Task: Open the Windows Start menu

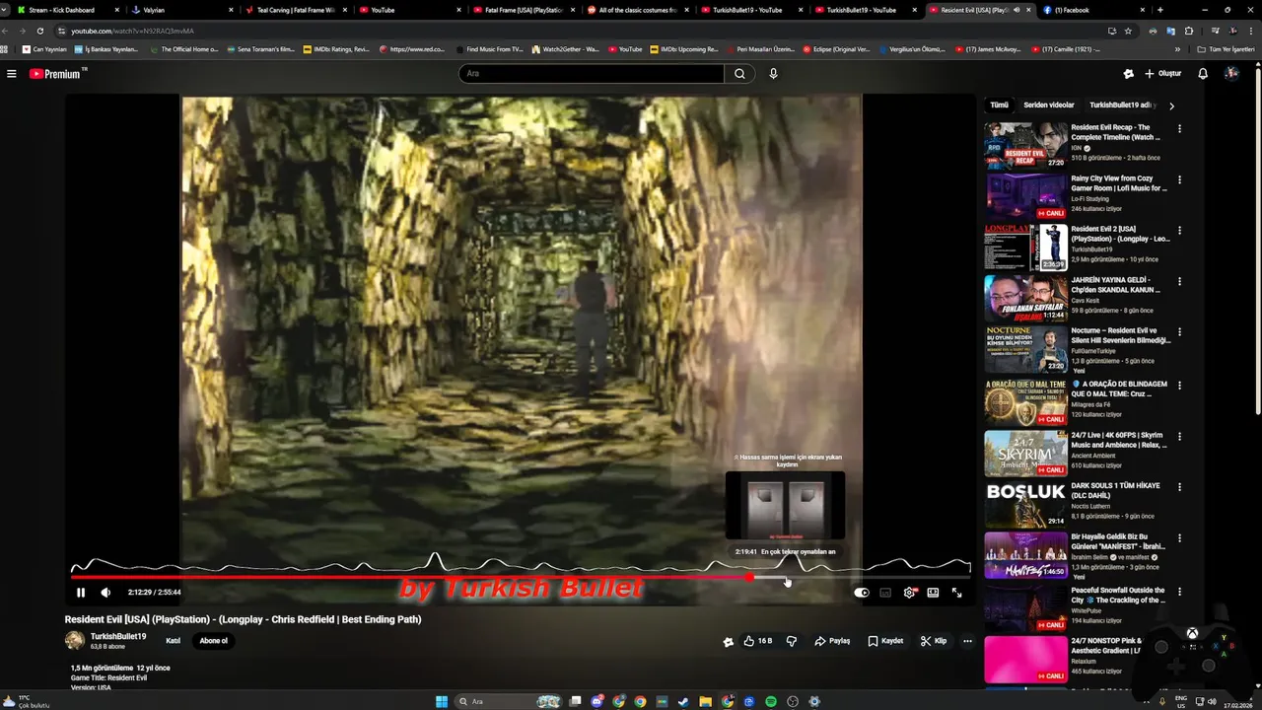Action: [x=442, y=701]
